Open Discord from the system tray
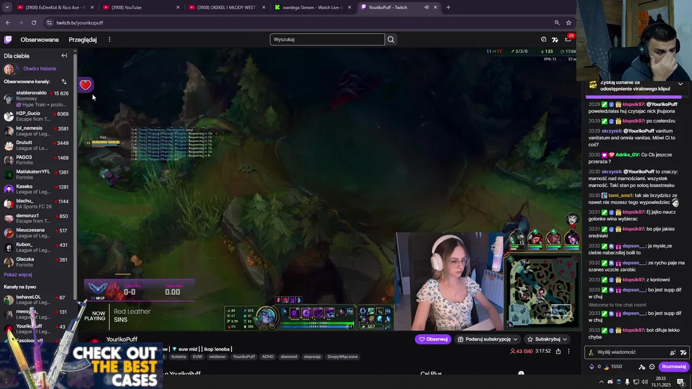Screen dimensions: 692x389 pyautogui.click(x=610, y=382)
